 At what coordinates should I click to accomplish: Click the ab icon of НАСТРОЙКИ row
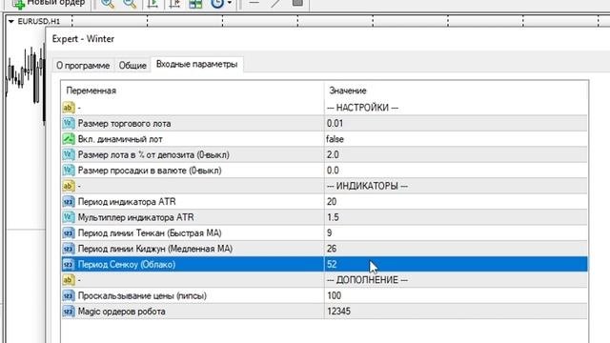69,108
